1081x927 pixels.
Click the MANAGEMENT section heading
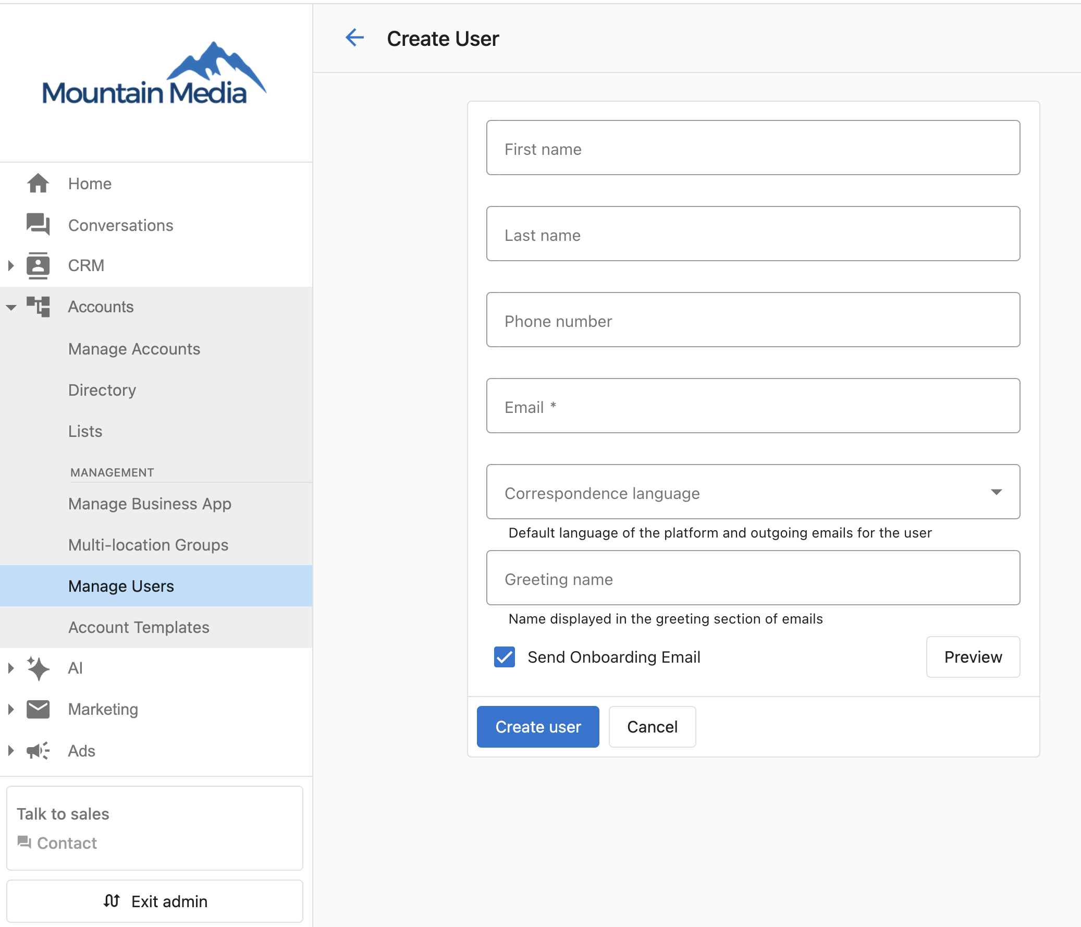pos(112,472)
